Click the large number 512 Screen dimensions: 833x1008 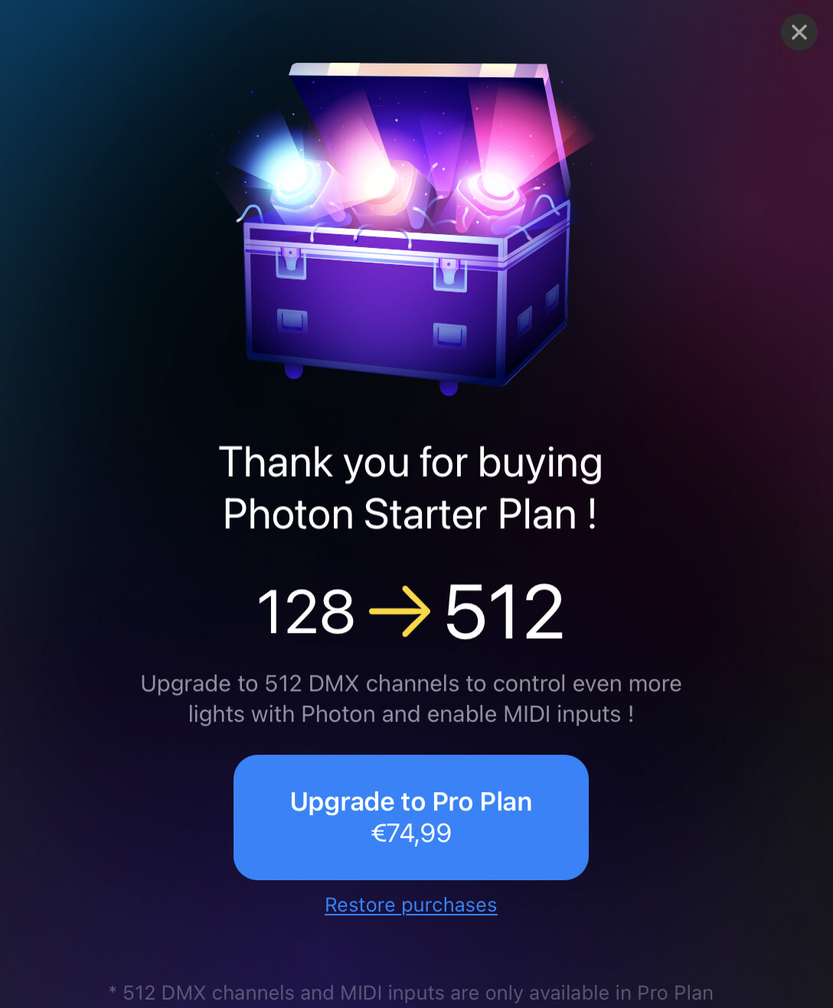click(505, 612)
